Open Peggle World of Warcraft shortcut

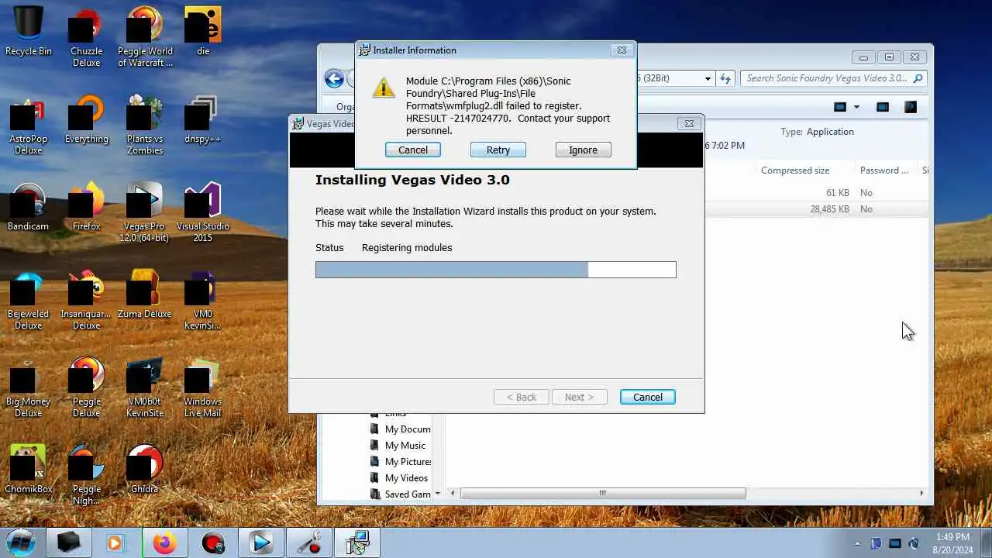[x=145, y=37]
